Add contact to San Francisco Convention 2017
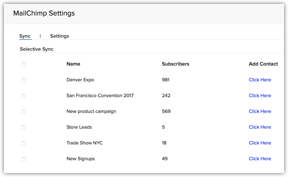Image resolution: width=288 pixels, height=177 pixels. coord(260,96)
